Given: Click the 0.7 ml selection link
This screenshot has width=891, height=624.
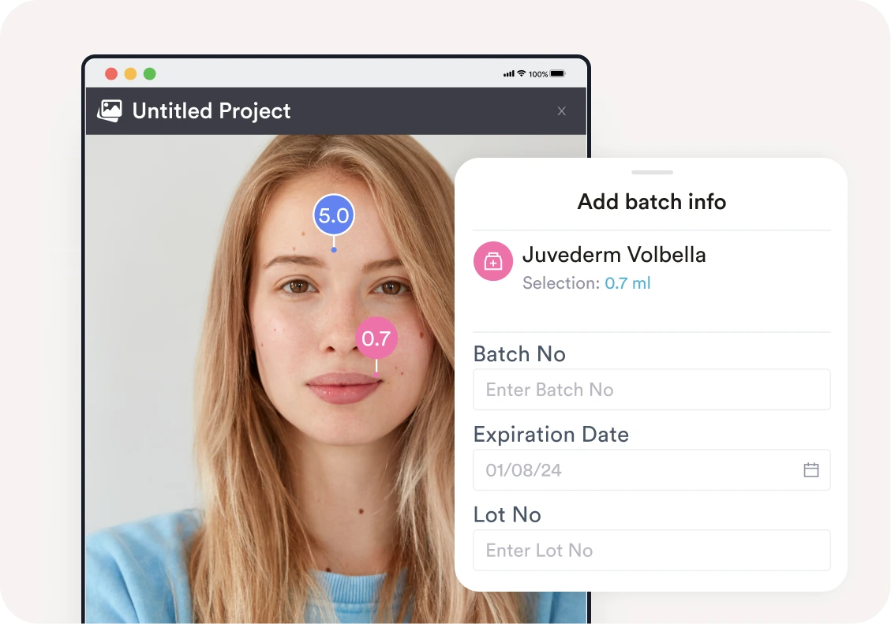Looking at the screenshot, I should click(627, 282).
